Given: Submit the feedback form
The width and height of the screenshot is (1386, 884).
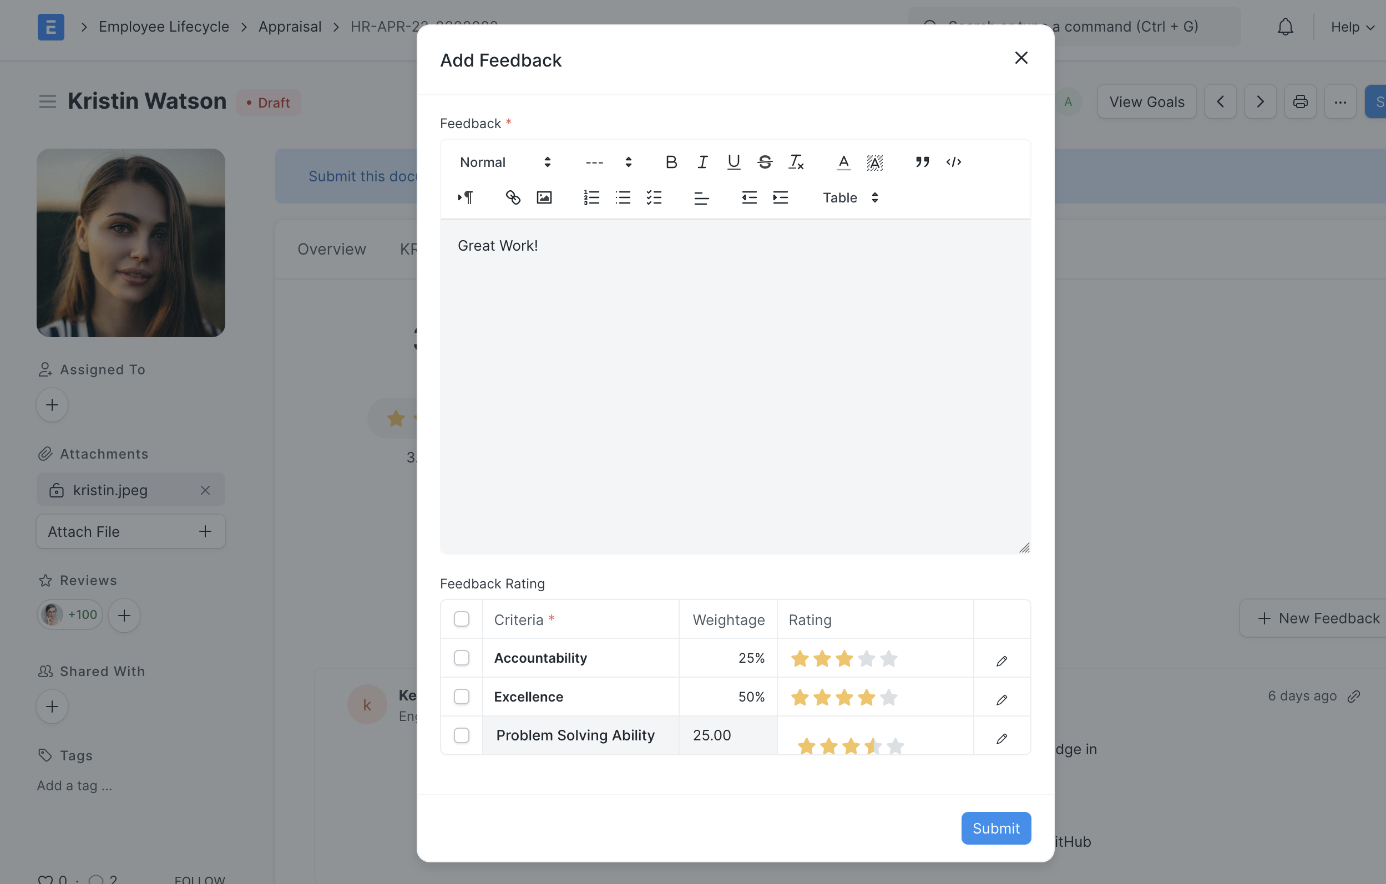Looking at the screenshot, I should tap(995, 827).
